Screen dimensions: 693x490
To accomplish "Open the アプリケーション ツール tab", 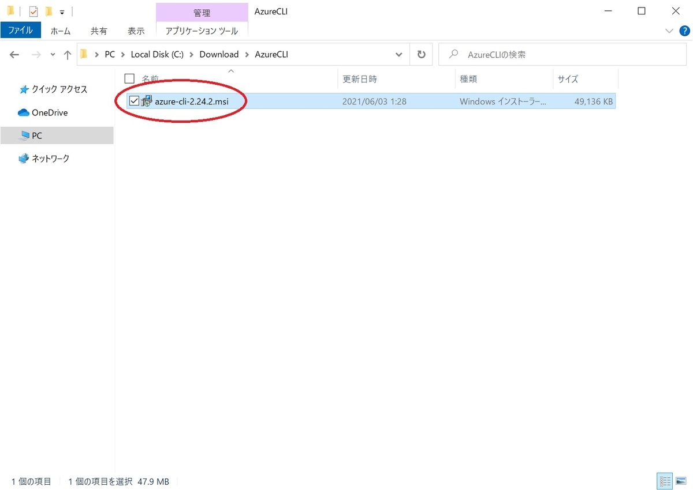I will [x=202, y=31].
